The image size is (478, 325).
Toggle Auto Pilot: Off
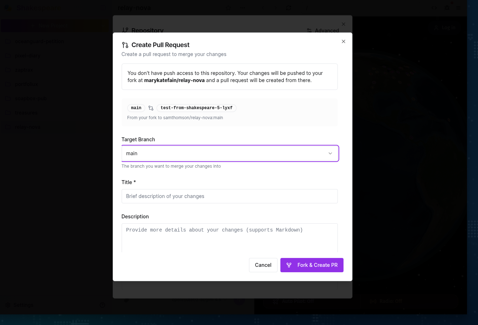[294, 301]
